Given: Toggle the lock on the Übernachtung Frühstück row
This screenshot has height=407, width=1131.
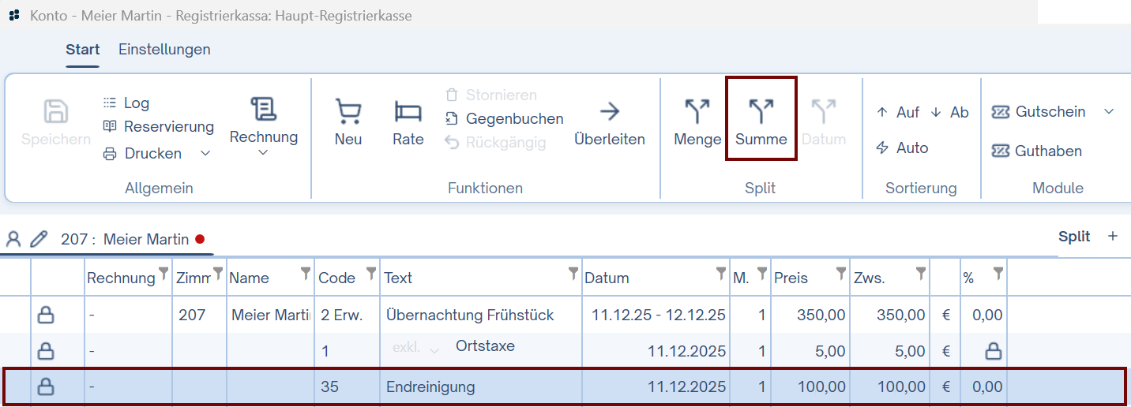Looking at the screenshot, I should 47,316.
